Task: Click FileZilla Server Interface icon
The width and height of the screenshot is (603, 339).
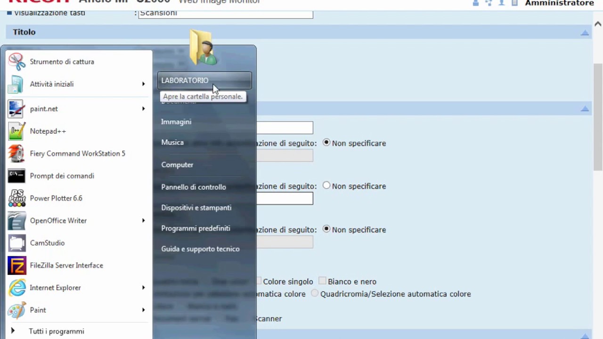Action: pos(16,266)
